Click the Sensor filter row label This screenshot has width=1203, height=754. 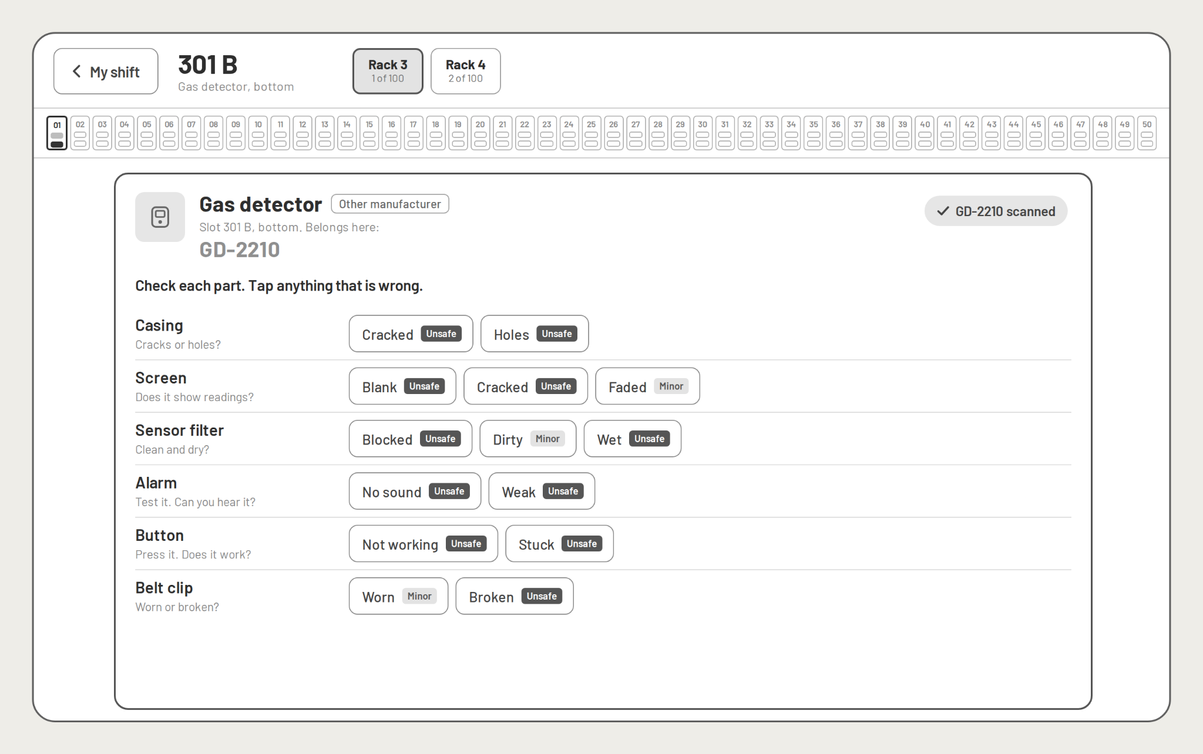[179, 430]
